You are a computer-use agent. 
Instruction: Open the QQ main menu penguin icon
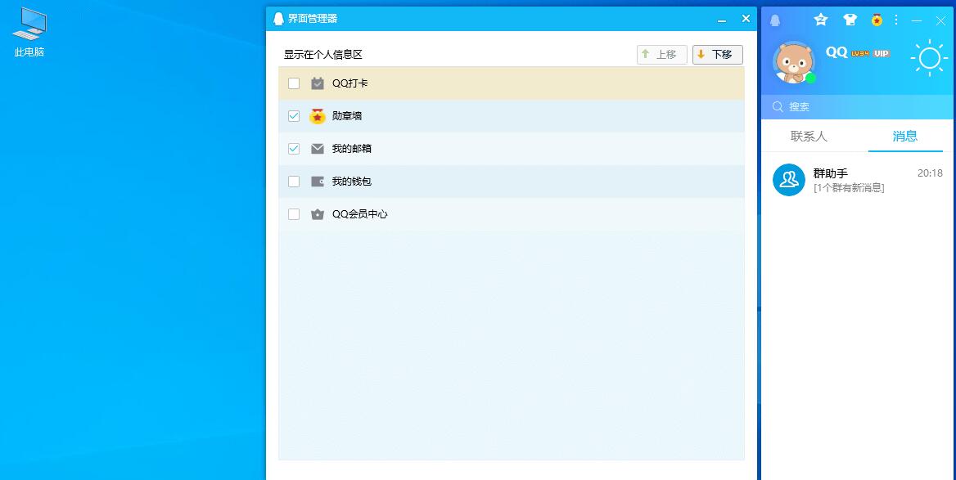click(776, 20)
